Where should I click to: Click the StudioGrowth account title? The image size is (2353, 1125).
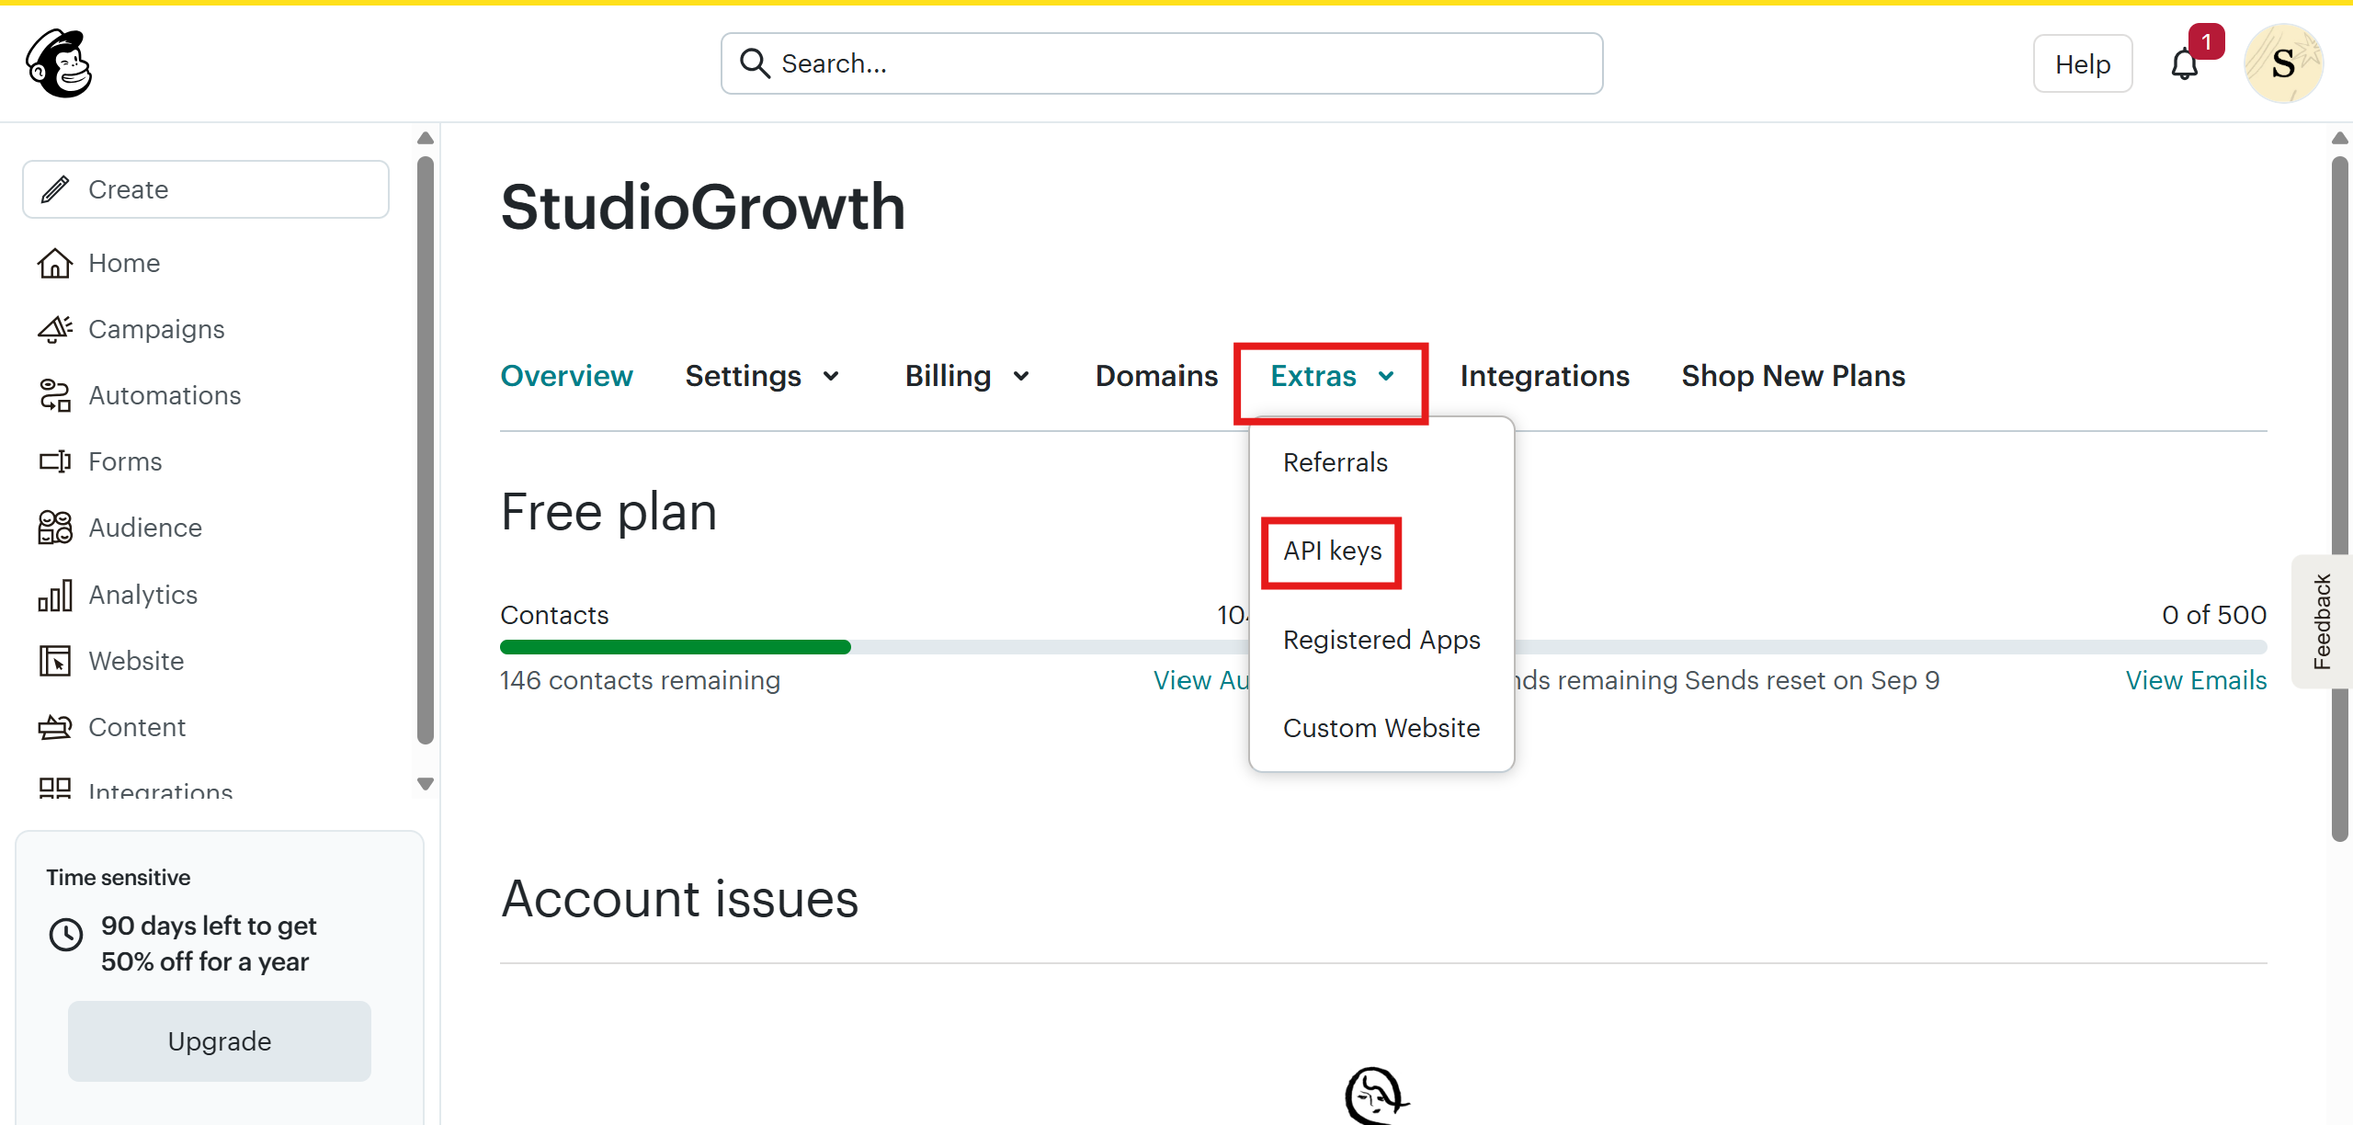point(703,207)
